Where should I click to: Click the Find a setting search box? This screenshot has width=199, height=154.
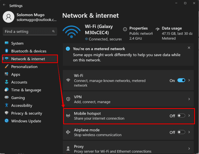click(x=27, y=31)
